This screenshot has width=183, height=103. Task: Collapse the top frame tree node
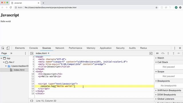[1, 58]
